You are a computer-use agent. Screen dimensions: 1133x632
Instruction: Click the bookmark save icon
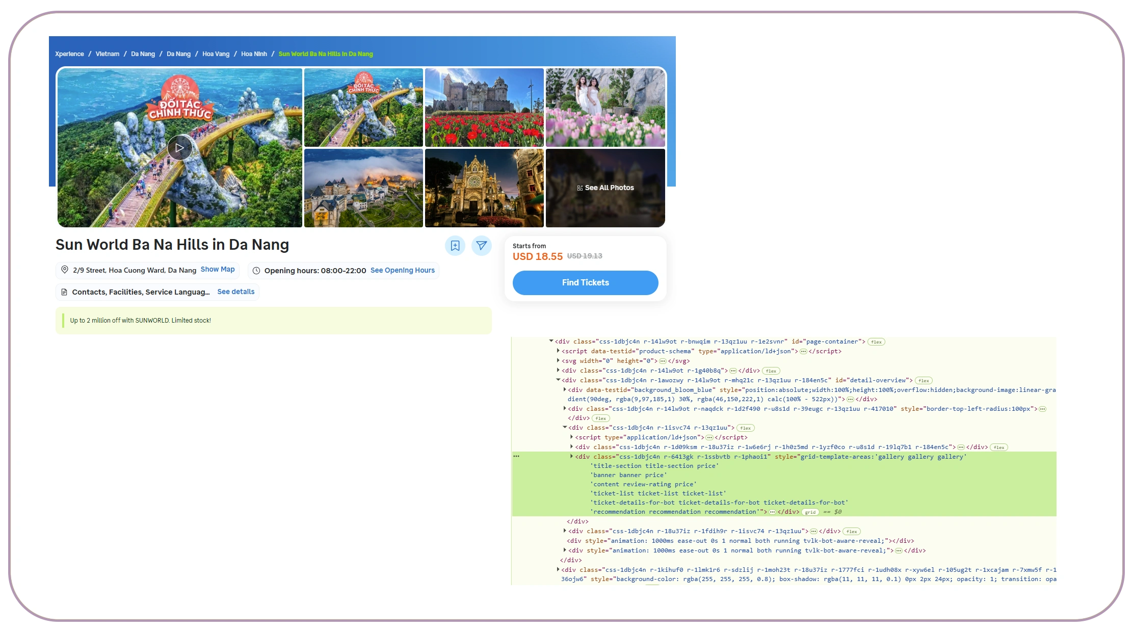pos(455,246)
